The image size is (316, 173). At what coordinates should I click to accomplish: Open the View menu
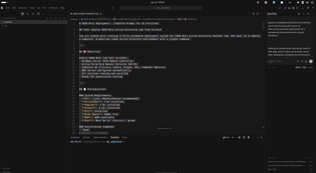coord(32,8)
